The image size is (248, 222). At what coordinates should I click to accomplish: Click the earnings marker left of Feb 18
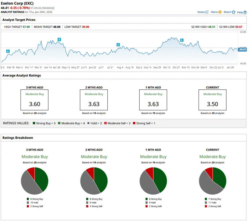point(8,51)
